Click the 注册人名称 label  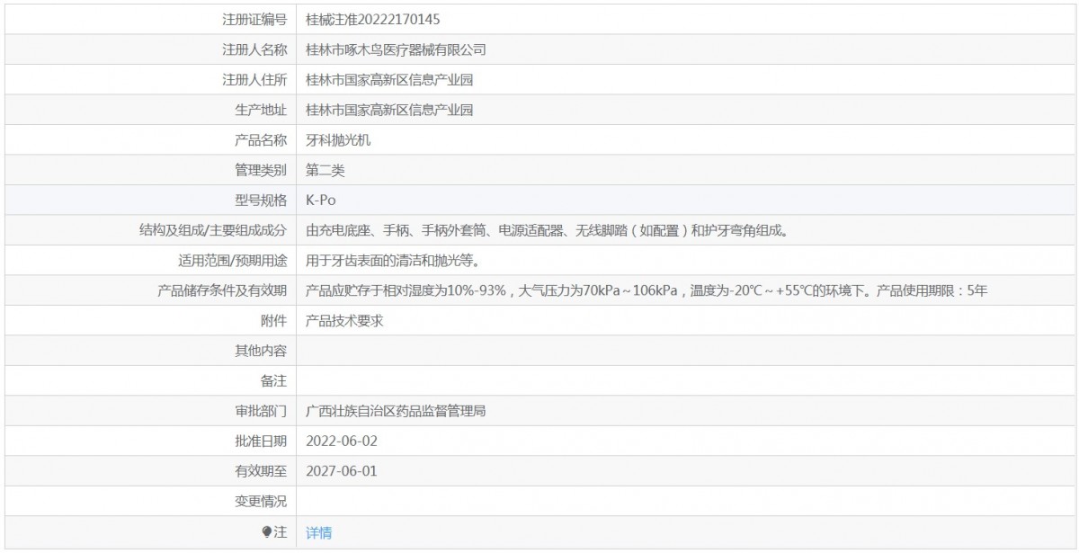tap(254, 49)
